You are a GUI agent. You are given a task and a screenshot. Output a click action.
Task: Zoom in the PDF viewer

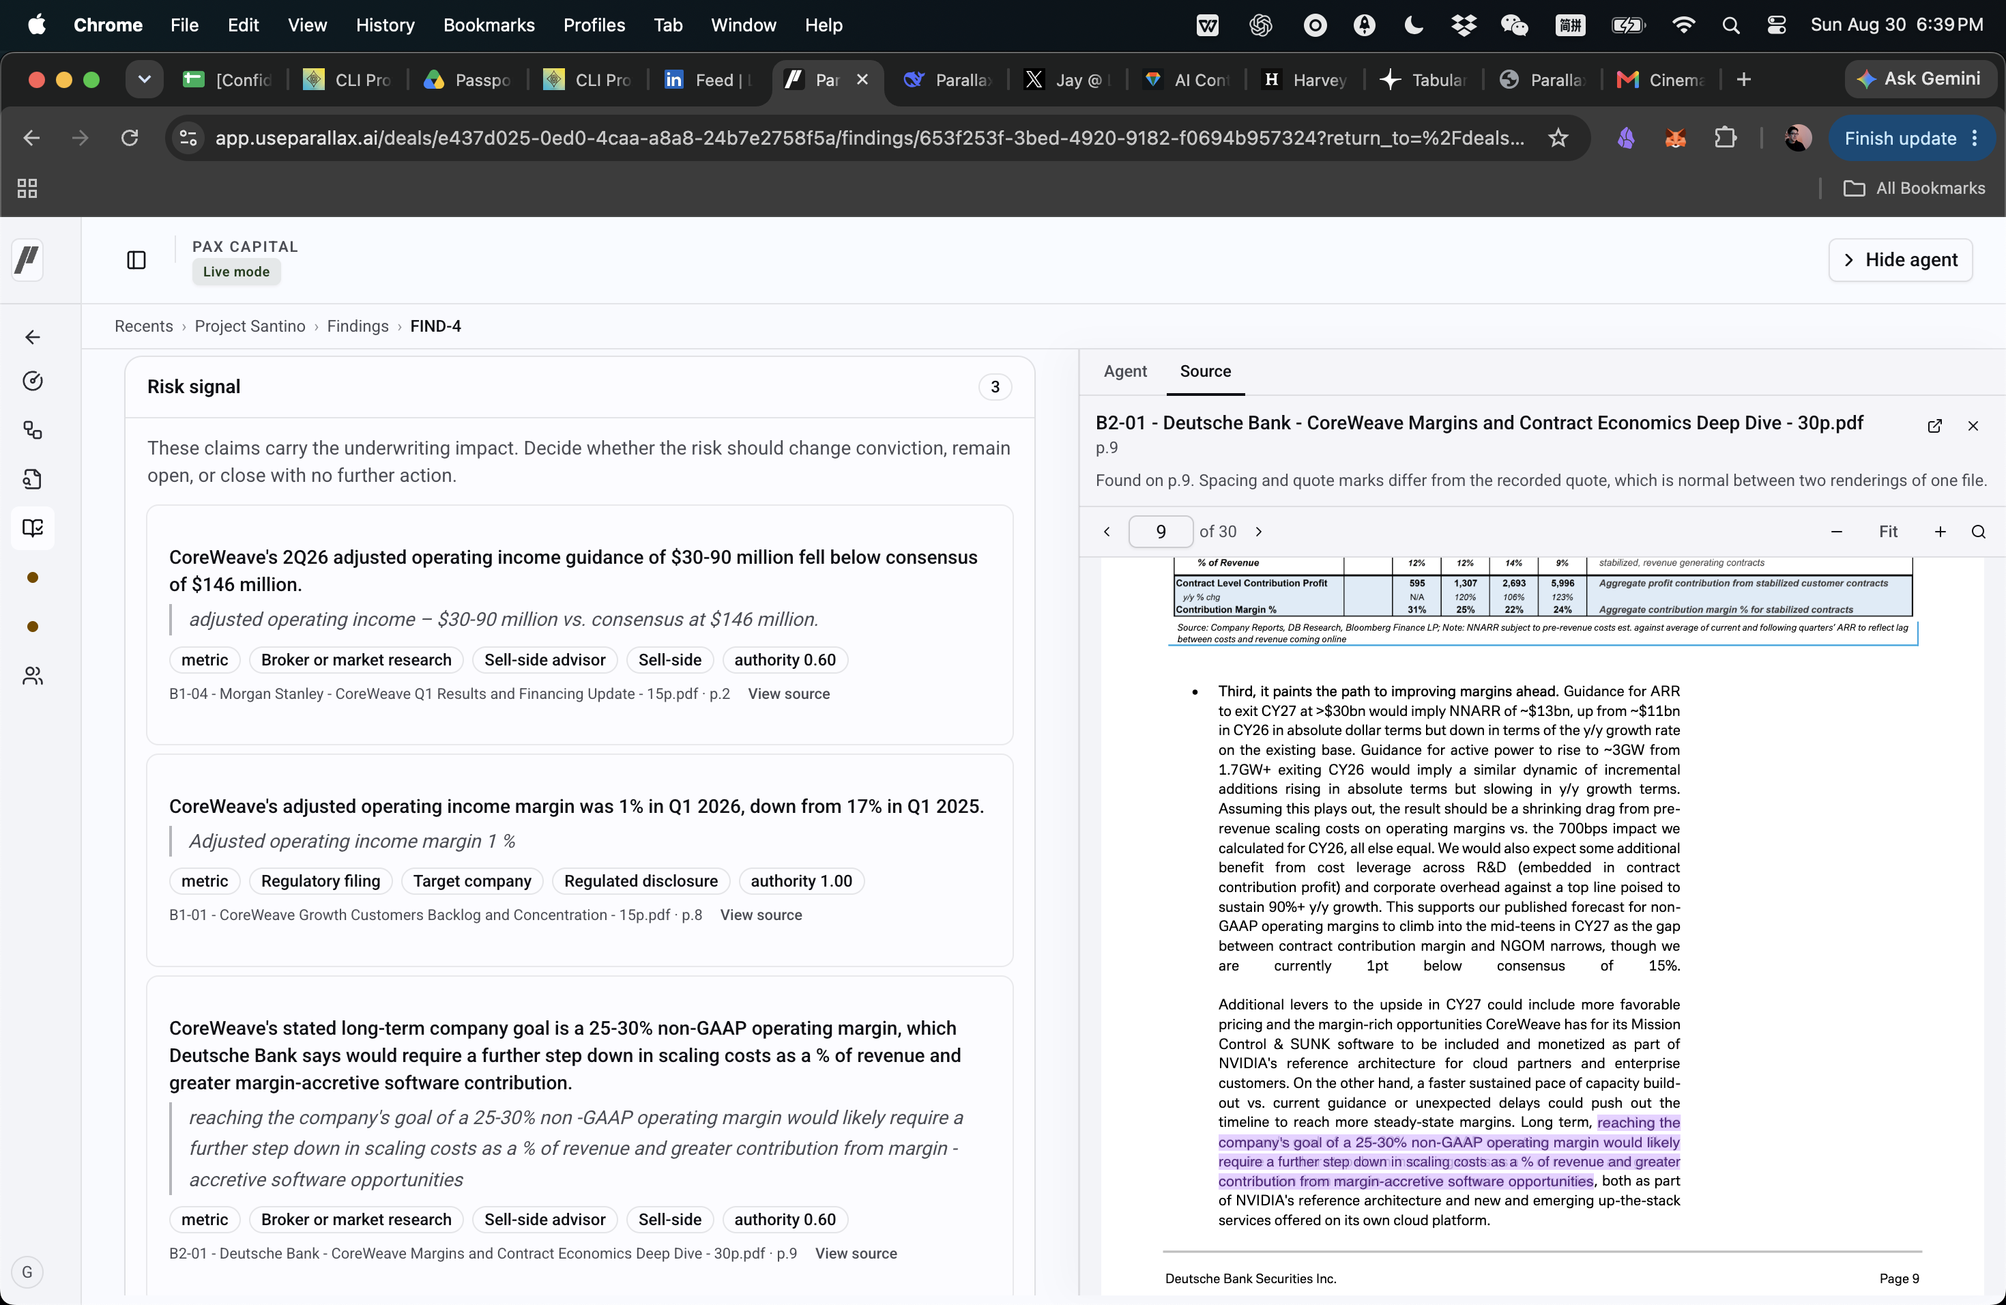tap(1940, 531)
